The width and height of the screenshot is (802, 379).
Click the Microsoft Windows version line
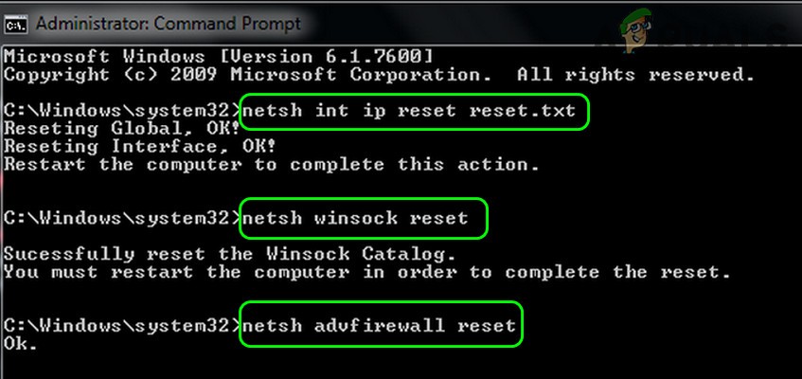coord(221,56)
